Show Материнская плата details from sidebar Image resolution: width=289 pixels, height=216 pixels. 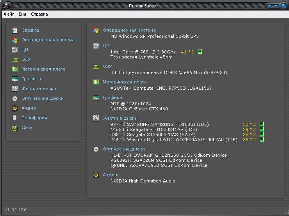click(x=43, y=69)
